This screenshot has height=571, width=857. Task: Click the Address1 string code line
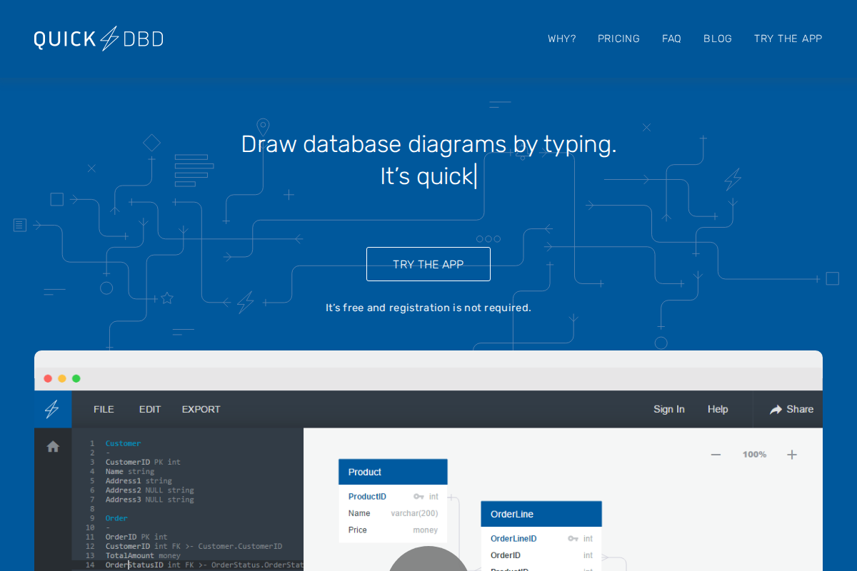coord(139,480)
